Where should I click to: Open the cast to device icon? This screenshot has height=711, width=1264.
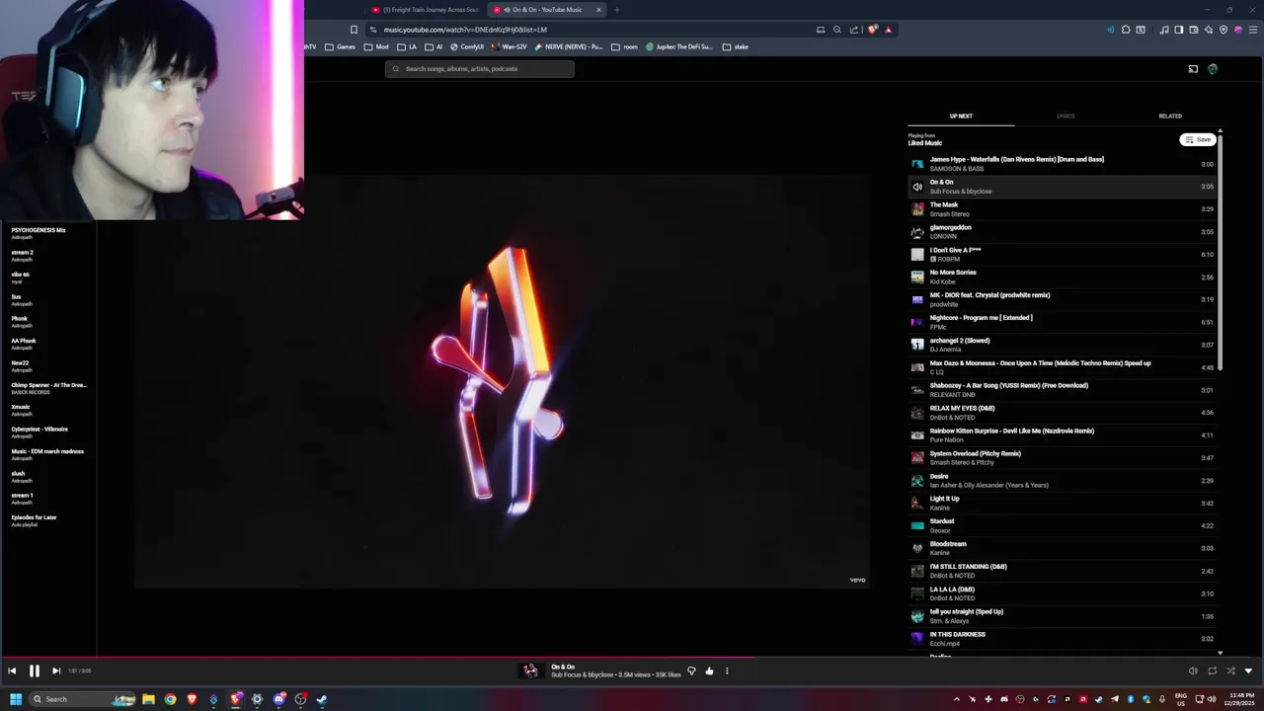coord(1193,69)
